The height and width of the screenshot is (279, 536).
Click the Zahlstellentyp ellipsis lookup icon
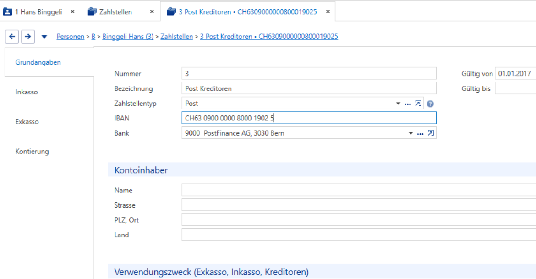[407, 104]
